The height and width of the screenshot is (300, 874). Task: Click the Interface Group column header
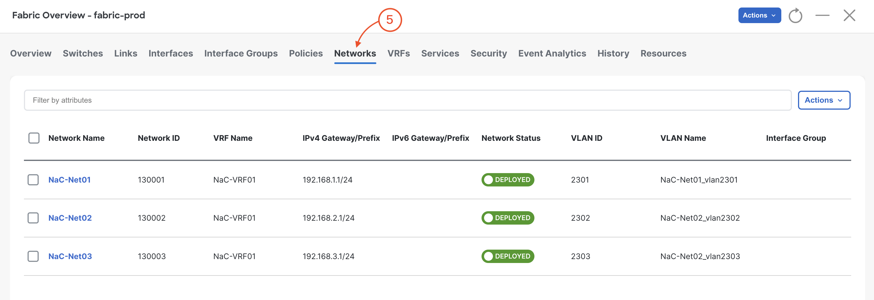(x=796, y=138)
